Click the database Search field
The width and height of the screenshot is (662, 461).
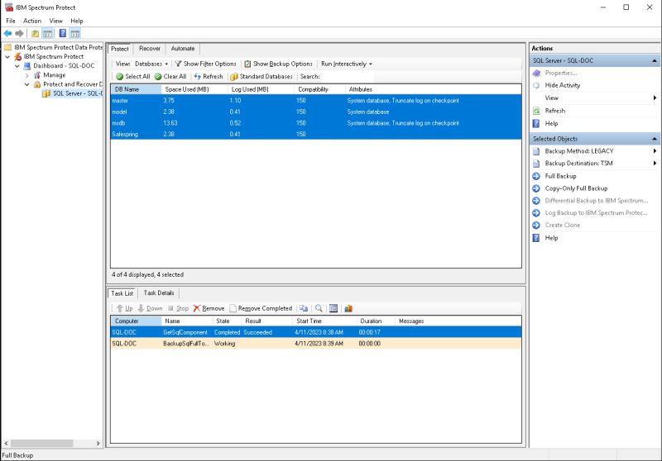[348, 77]
